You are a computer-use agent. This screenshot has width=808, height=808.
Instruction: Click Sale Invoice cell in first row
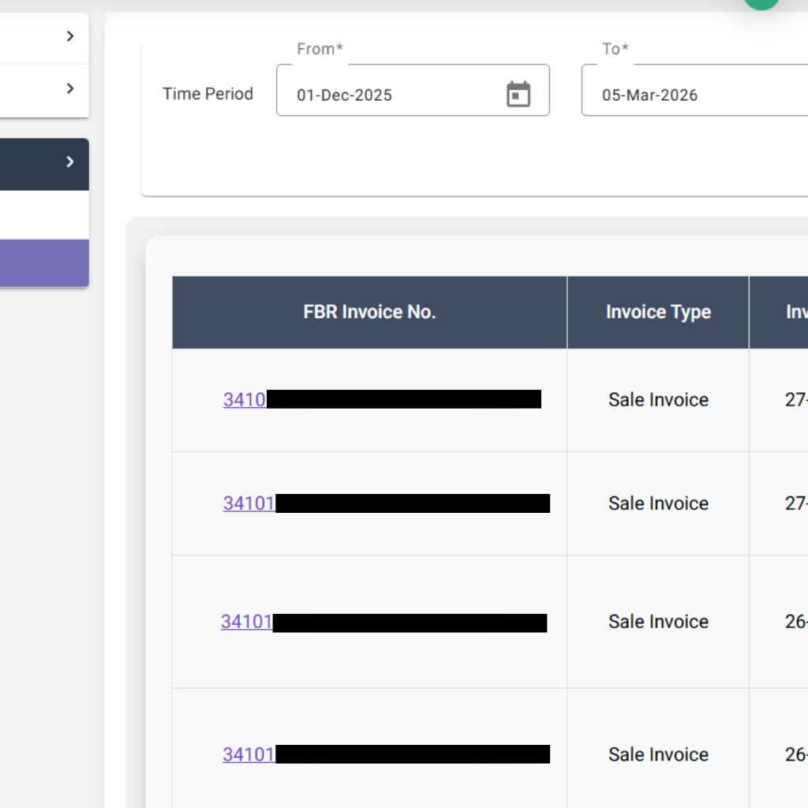tap(658, 400)
